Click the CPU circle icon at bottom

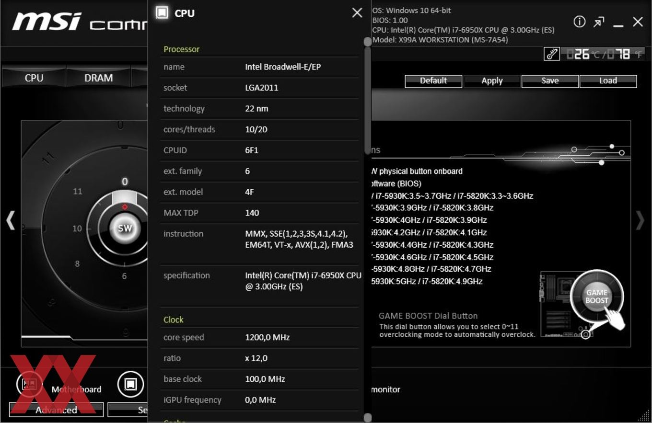point(130,384)
